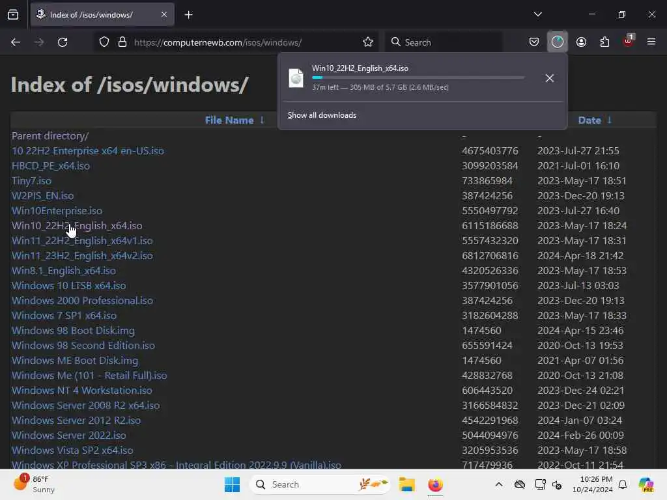Click Win10_22H2_English_x64.iso link

77,226
